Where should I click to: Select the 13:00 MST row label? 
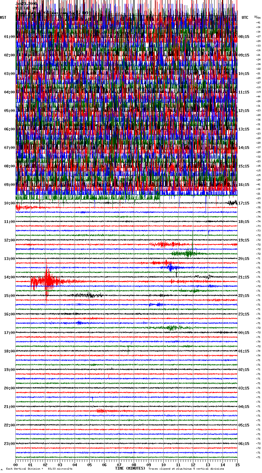point(10,259)
